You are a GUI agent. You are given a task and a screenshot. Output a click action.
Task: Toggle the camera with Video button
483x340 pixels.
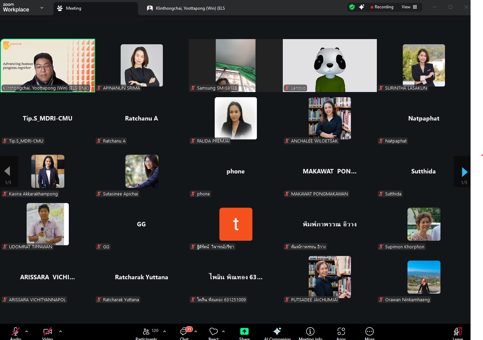[48, 332]
